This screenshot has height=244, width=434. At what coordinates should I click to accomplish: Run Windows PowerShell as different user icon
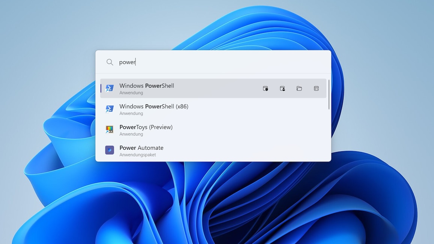coord(282,89)
